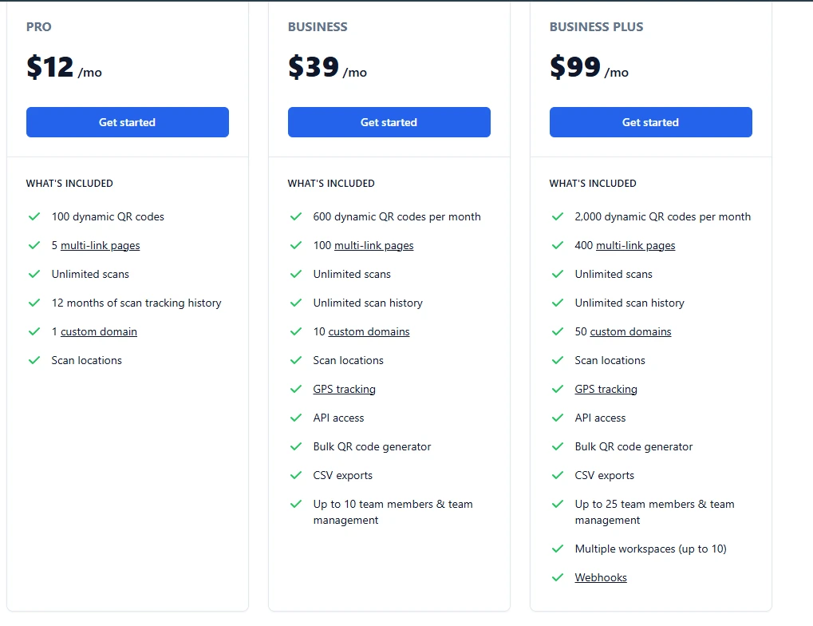Open GPS tracking link in Business Plus plan

(606, 390)
